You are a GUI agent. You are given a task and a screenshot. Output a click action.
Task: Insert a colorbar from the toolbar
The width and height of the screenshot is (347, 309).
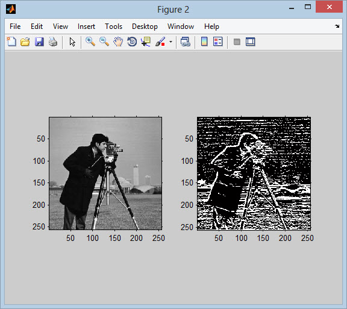pos(204,42)
